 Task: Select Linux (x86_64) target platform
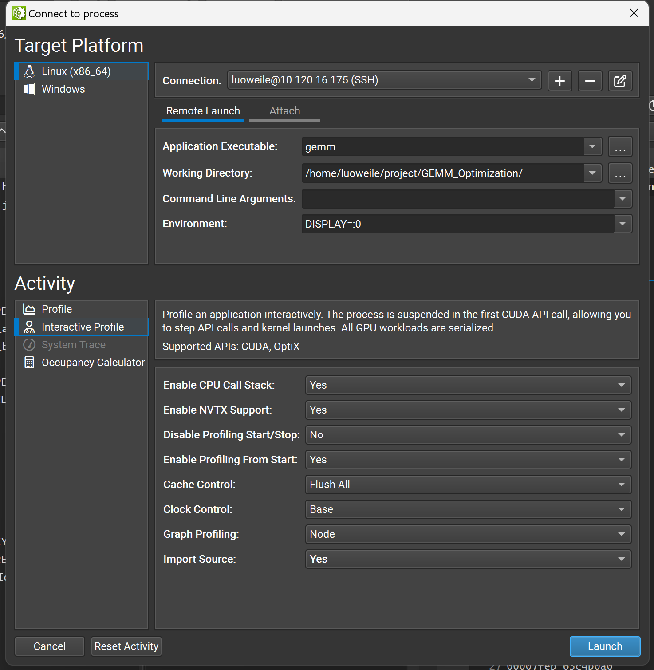[x=76, y=71]
